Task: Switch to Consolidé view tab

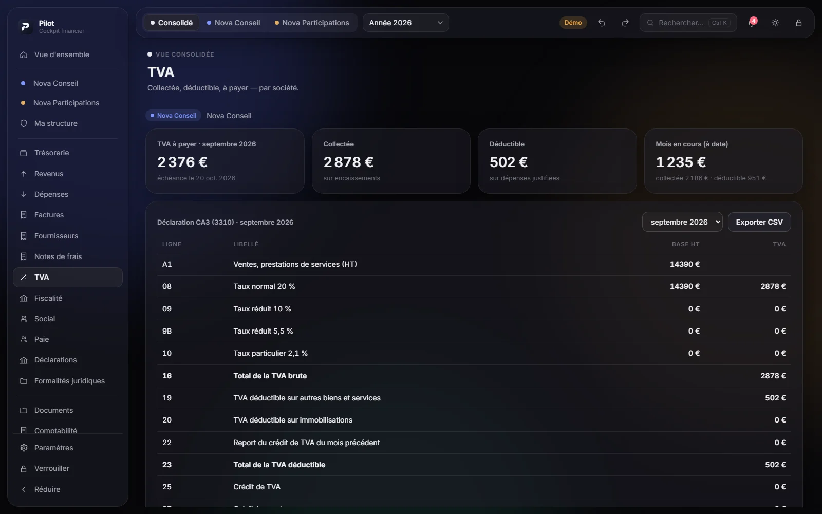Action: tap(171, 23)
